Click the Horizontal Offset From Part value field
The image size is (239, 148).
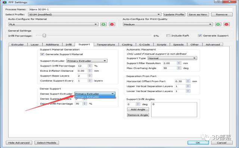point(180,81)
